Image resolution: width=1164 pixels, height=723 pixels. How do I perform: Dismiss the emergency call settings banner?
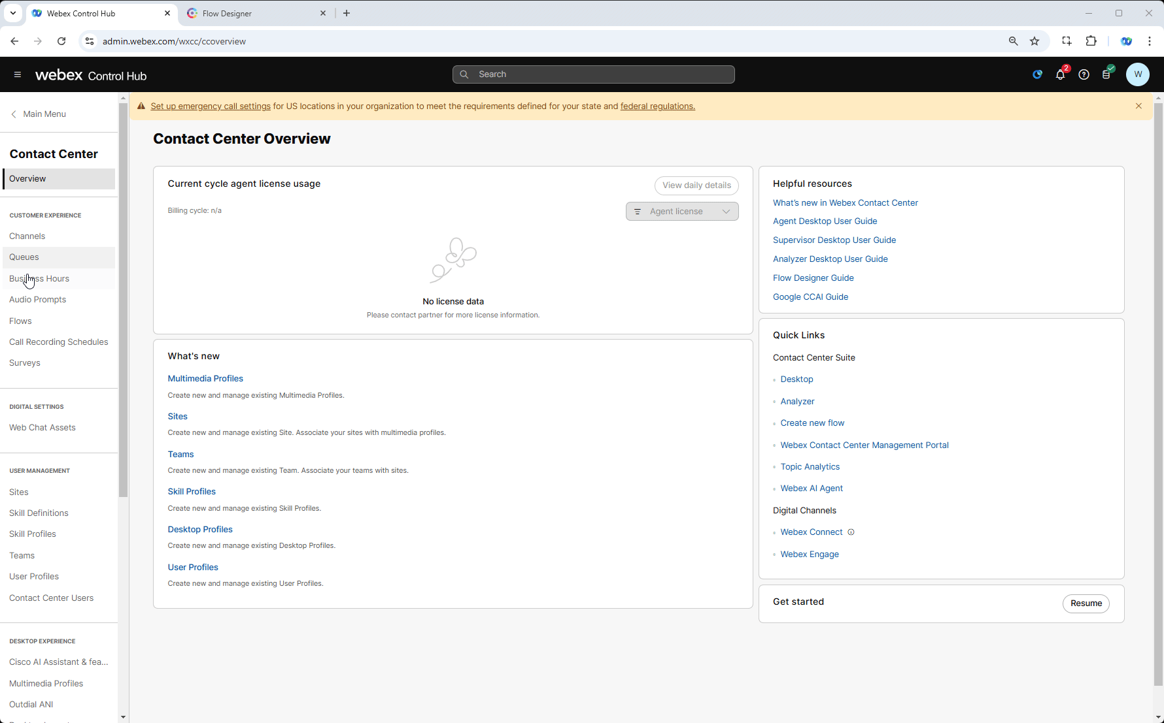tap(1138, 106)
